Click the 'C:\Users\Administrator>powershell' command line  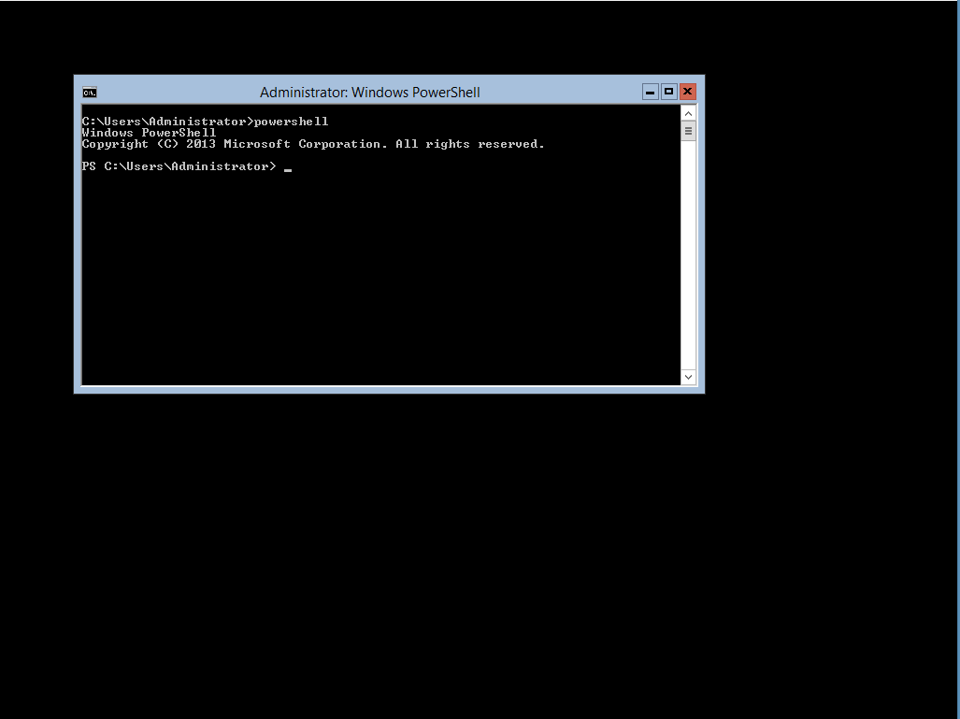point(205,122)
